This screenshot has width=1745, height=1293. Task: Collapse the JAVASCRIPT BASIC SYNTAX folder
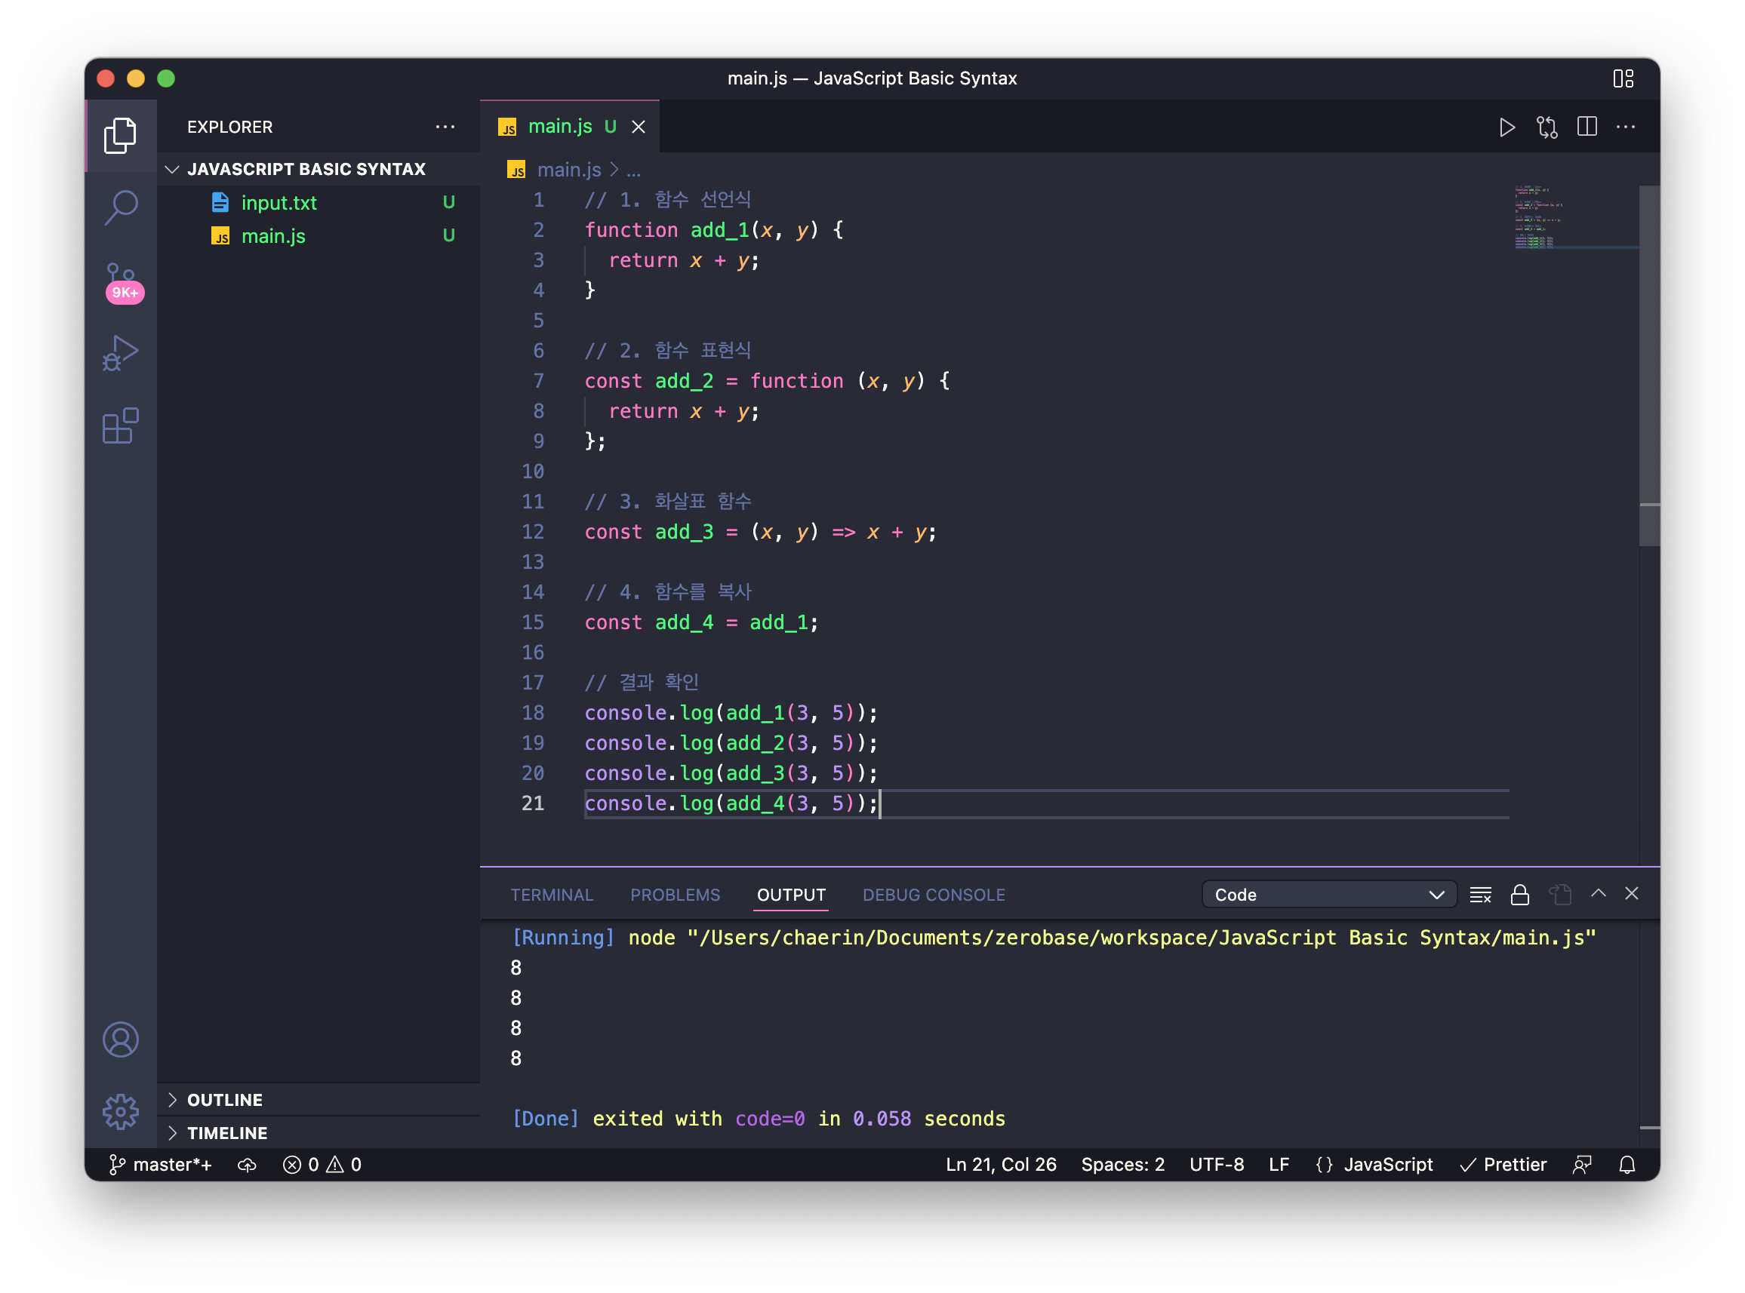(306, 169)
